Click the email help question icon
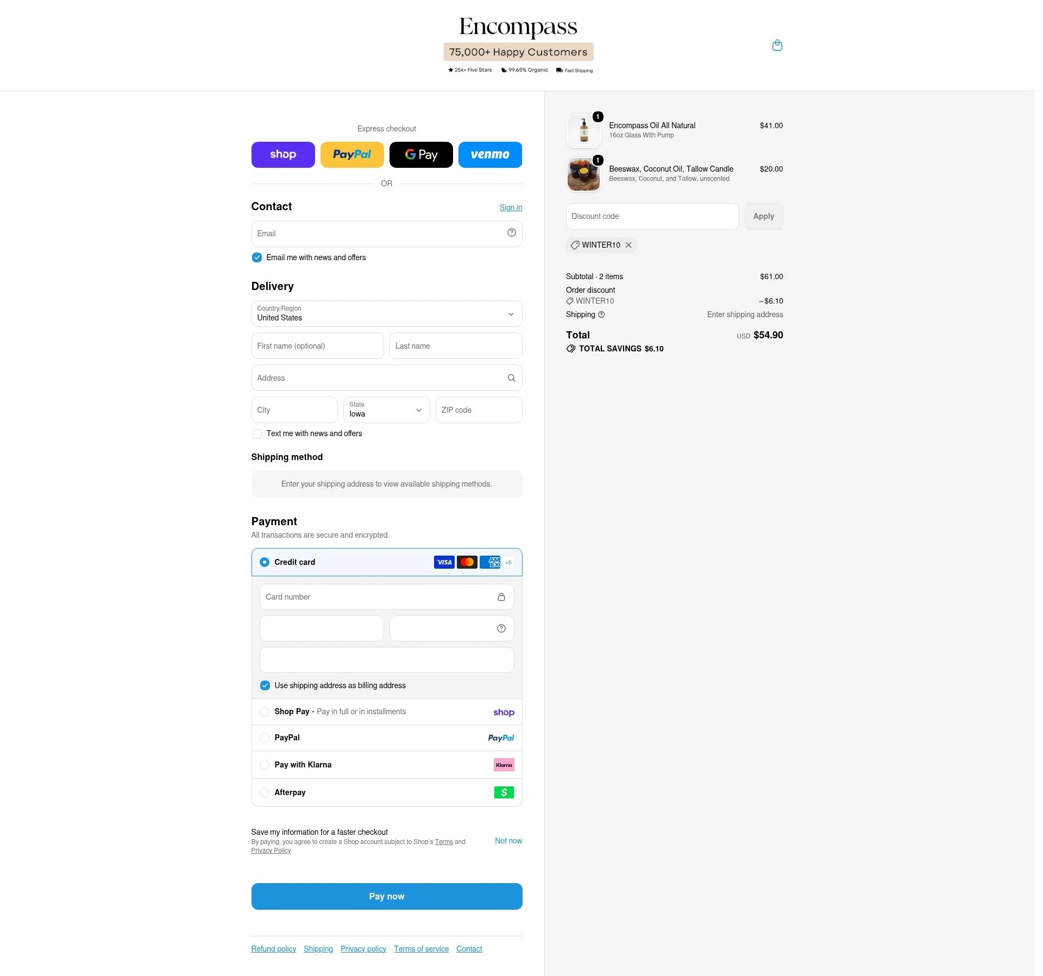The image size is (1043, 976). (x=511, y=233)
